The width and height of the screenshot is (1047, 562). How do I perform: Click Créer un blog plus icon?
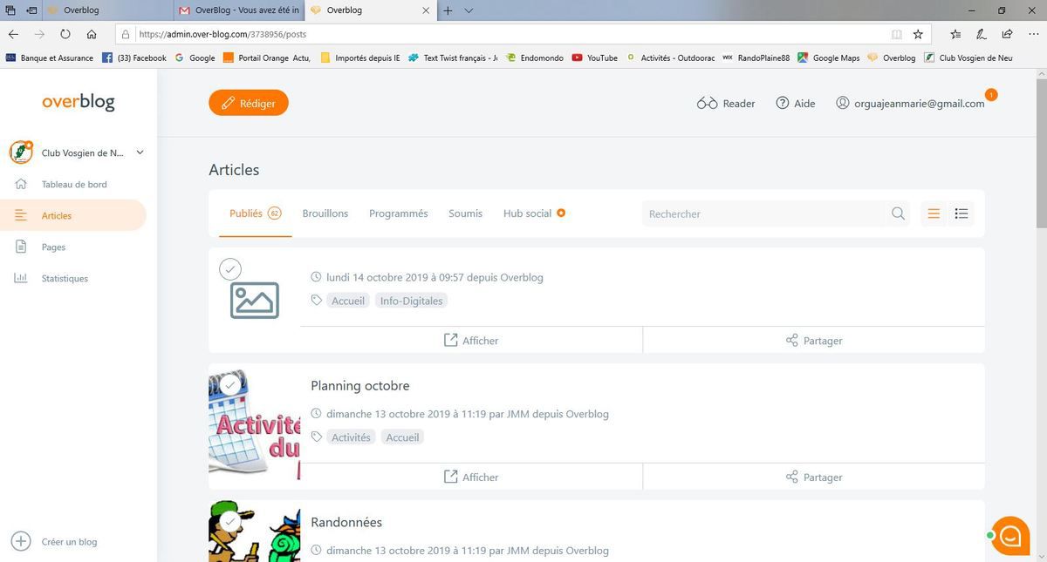[x=21, y=541]
